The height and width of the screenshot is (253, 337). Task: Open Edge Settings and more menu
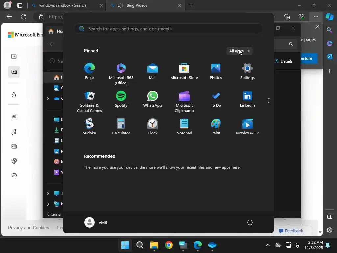[316, 17]
